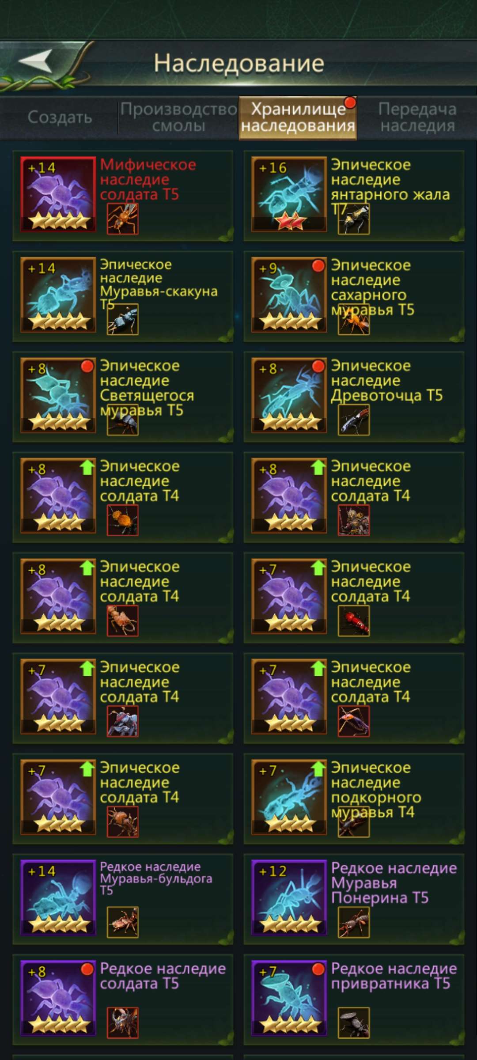This screenshot has height=1060, width=477.
Task: Select the mythic soldier T5 heritage icon
Action: pyautogui.click(x=58, y=194)
